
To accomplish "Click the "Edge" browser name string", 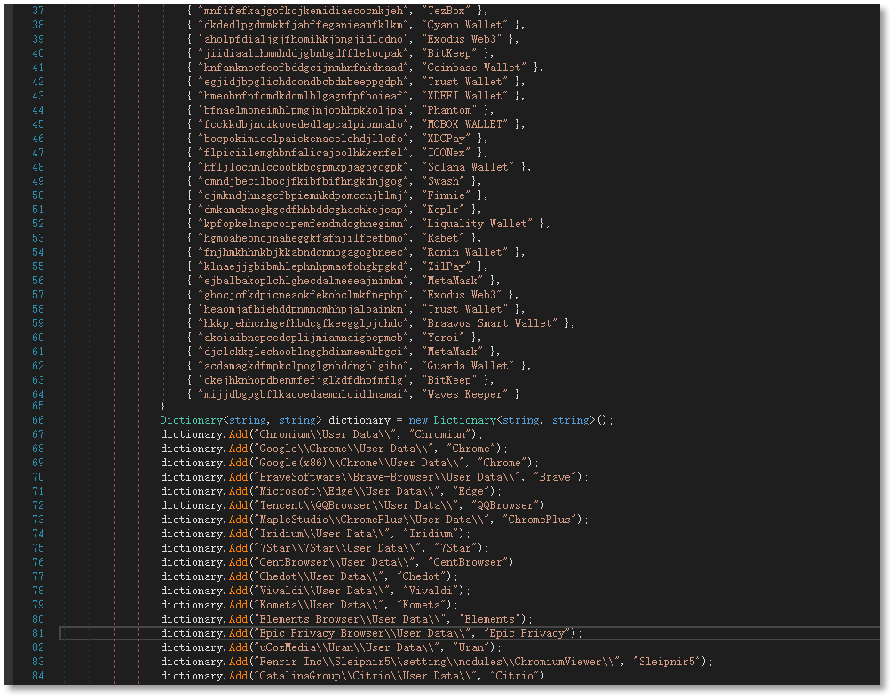I will (x=471, y=492).
